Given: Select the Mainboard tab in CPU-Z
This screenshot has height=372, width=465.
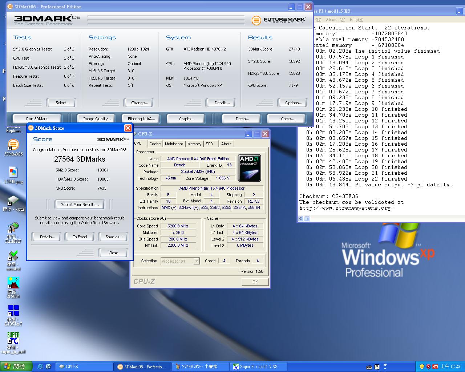Looking at the screenshot, I should 174,144.
